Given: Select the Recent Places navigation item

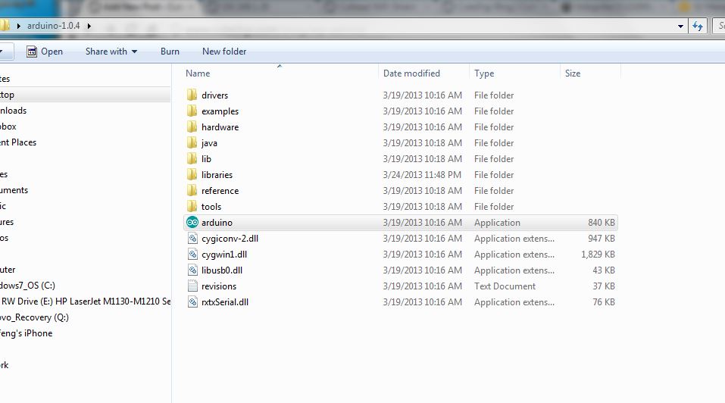Looking at the screenshot, I should coord(18,142).
